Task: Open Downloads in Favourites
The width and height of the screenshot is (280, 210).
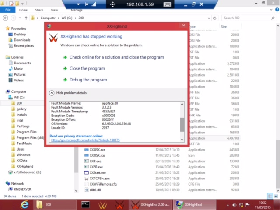Action: [22, 40]
